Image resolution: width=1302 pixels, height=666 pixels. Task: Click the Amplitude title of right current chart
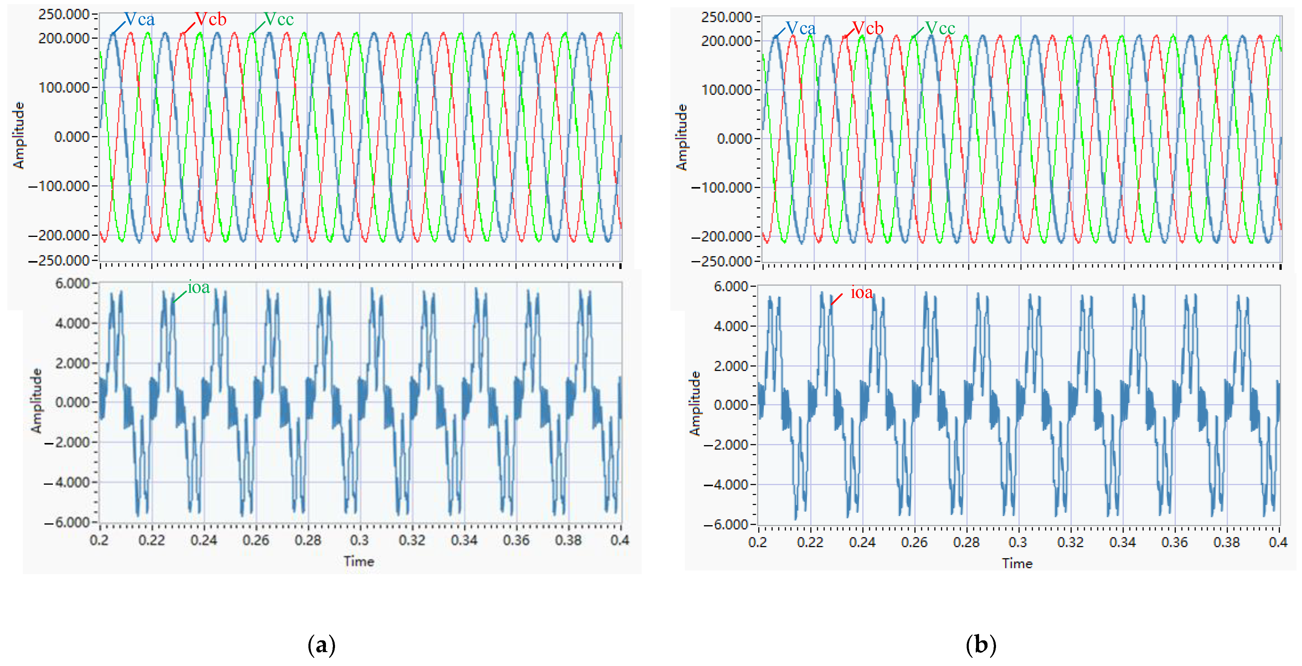(695, 403)
